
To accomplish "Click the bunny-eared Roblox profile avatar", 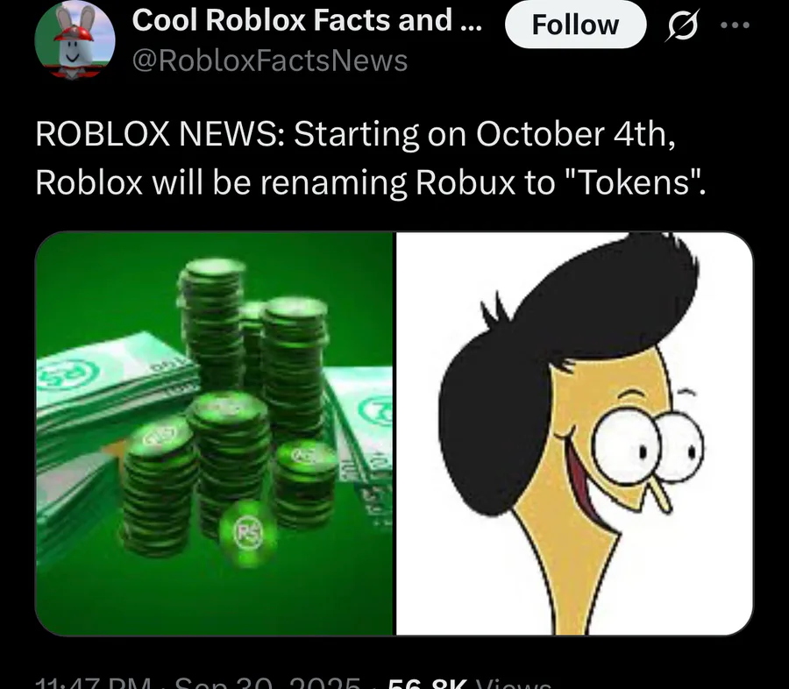I will click(75, 39).
